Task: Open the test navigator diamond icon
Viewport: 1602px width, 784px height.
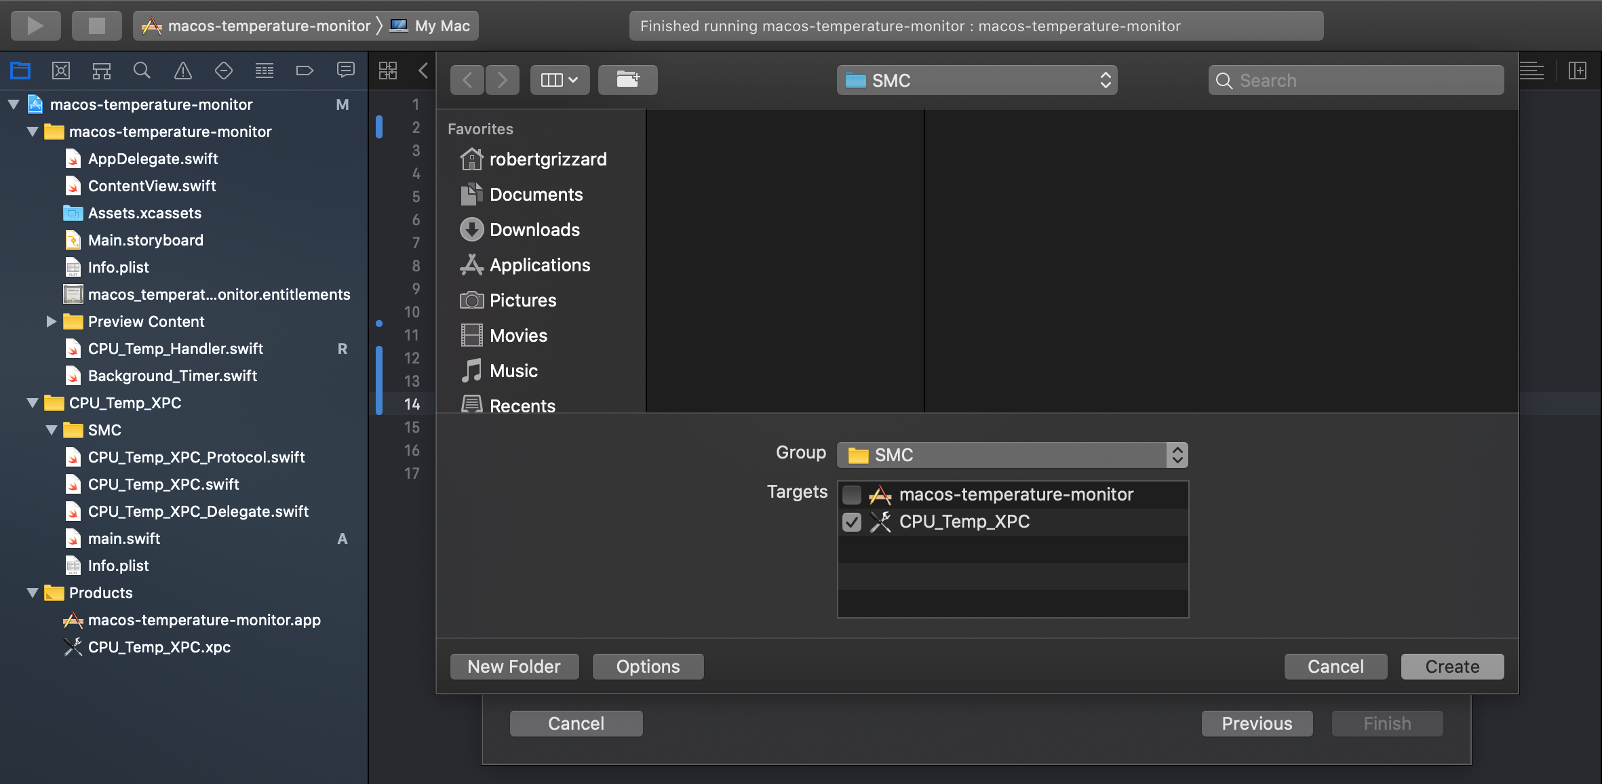Action: (223, 70)
